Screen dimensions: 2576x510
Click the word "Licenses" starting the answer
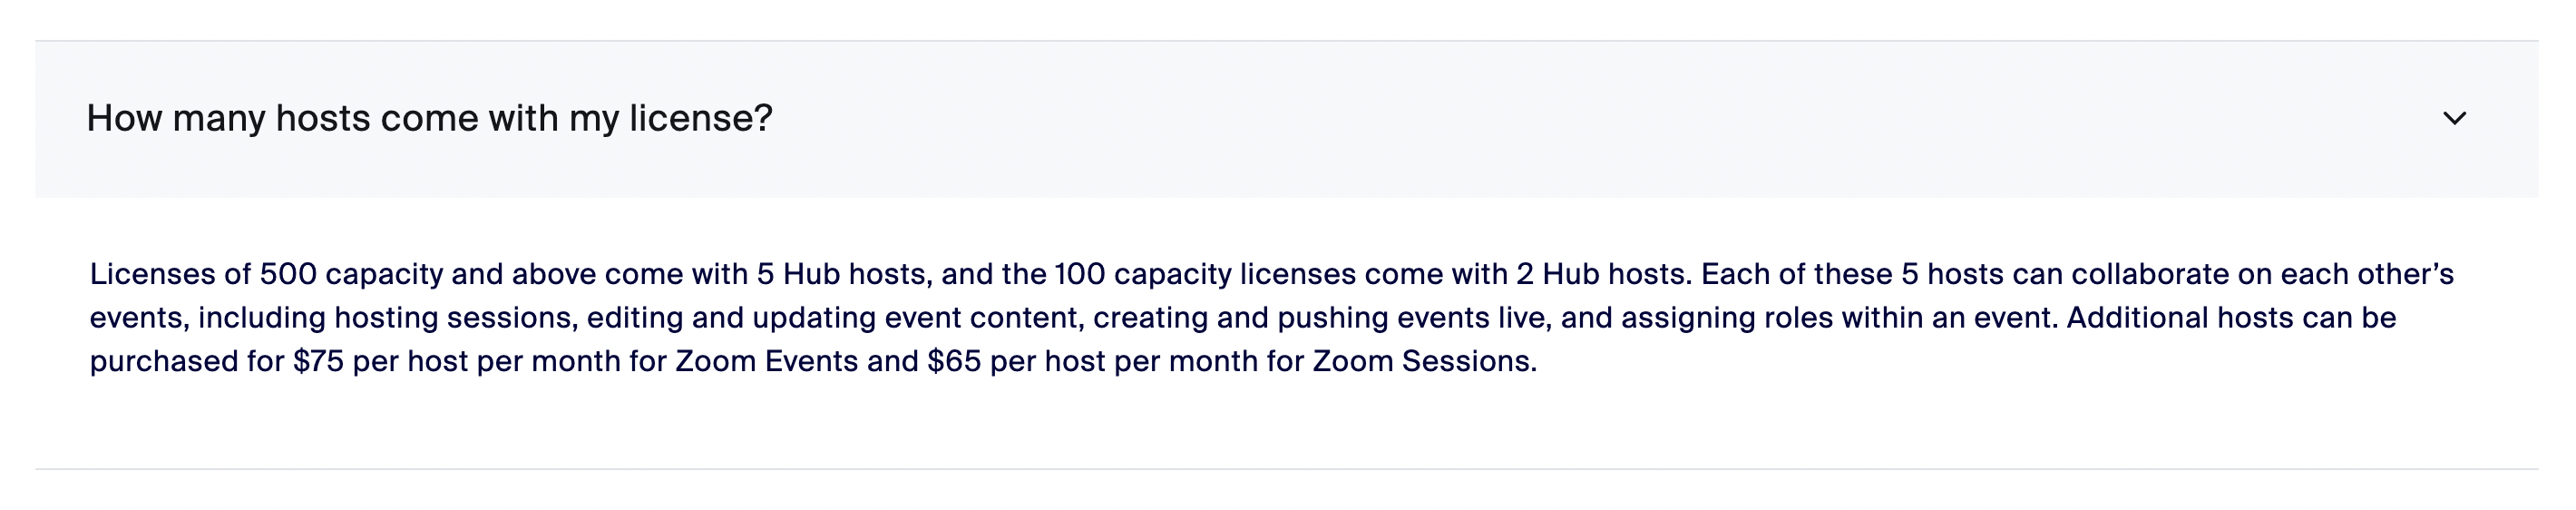[152, 274]
